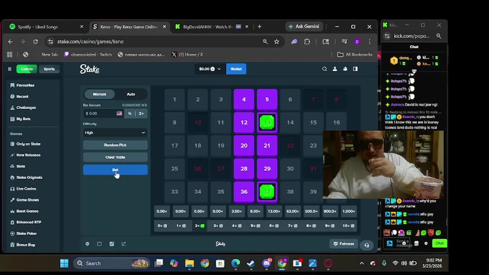Double bet with 2× button
Image resolution: width=489 pixels, height=275 pixels.
point(141,113)
